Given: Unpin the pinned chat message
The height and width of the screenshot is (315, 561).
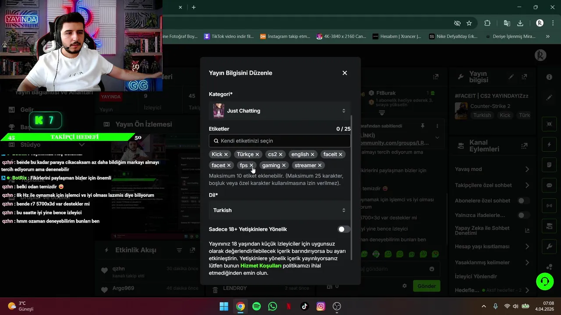Looking at the screenshot, I should point(423,126).
